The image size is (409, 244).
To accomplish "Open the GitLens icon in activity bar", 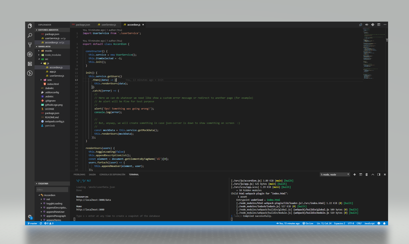I will pyautogui.click(x=30, y=73).
